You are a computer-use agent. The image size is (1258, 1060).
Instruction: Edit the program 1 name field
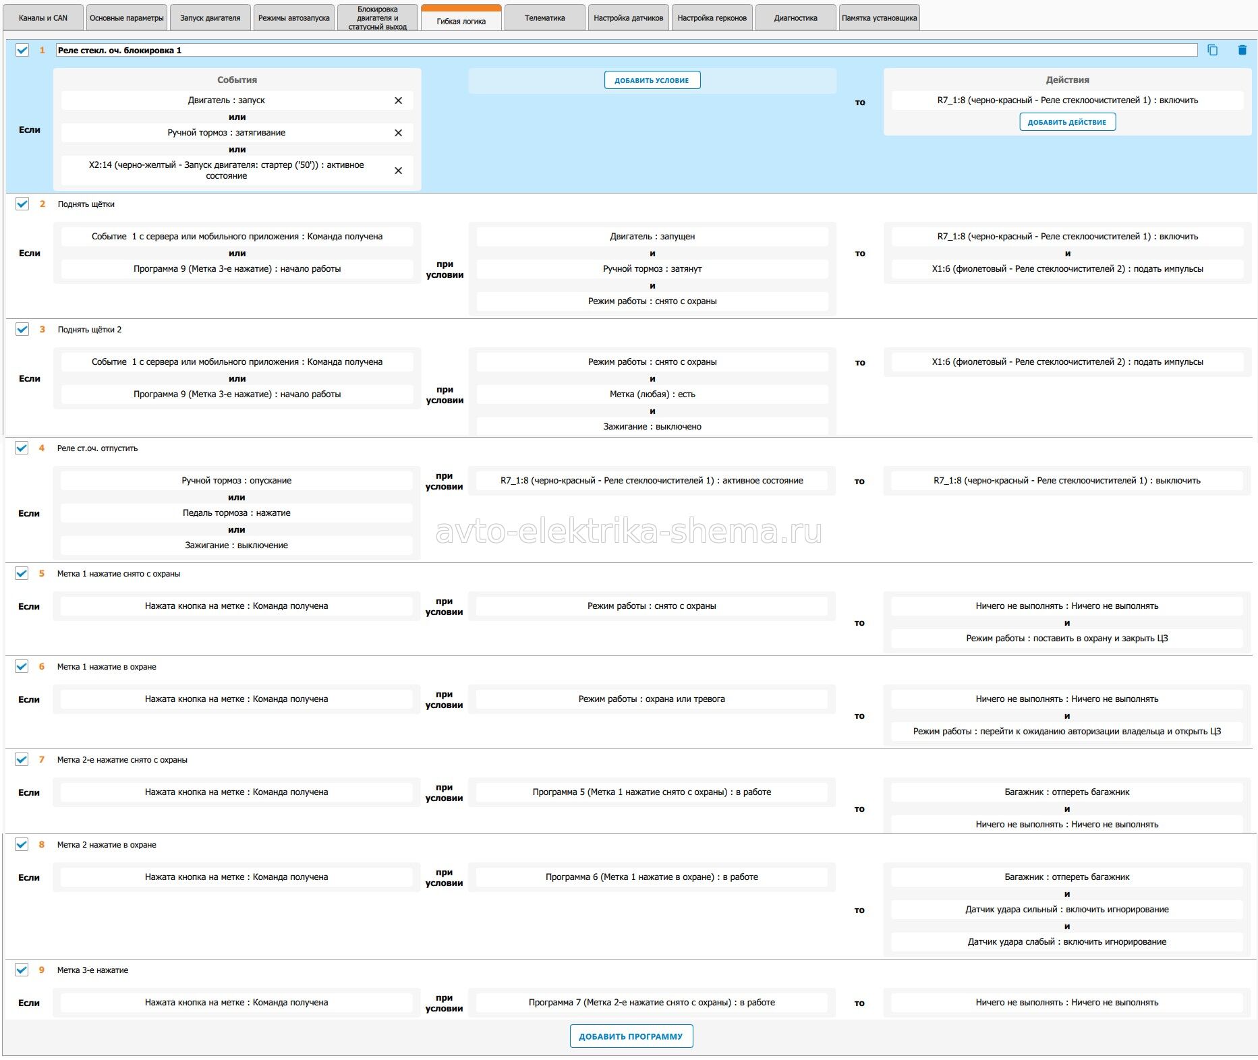(x=626, y=50)
